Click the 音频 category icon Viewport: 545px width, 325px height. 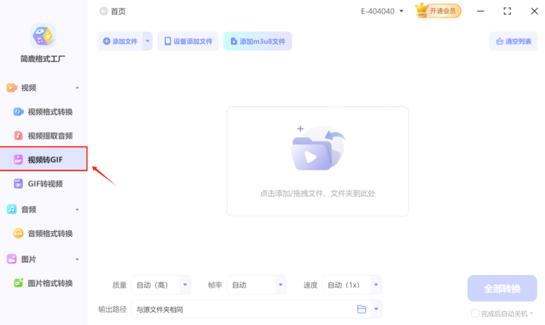coord(12,209)
